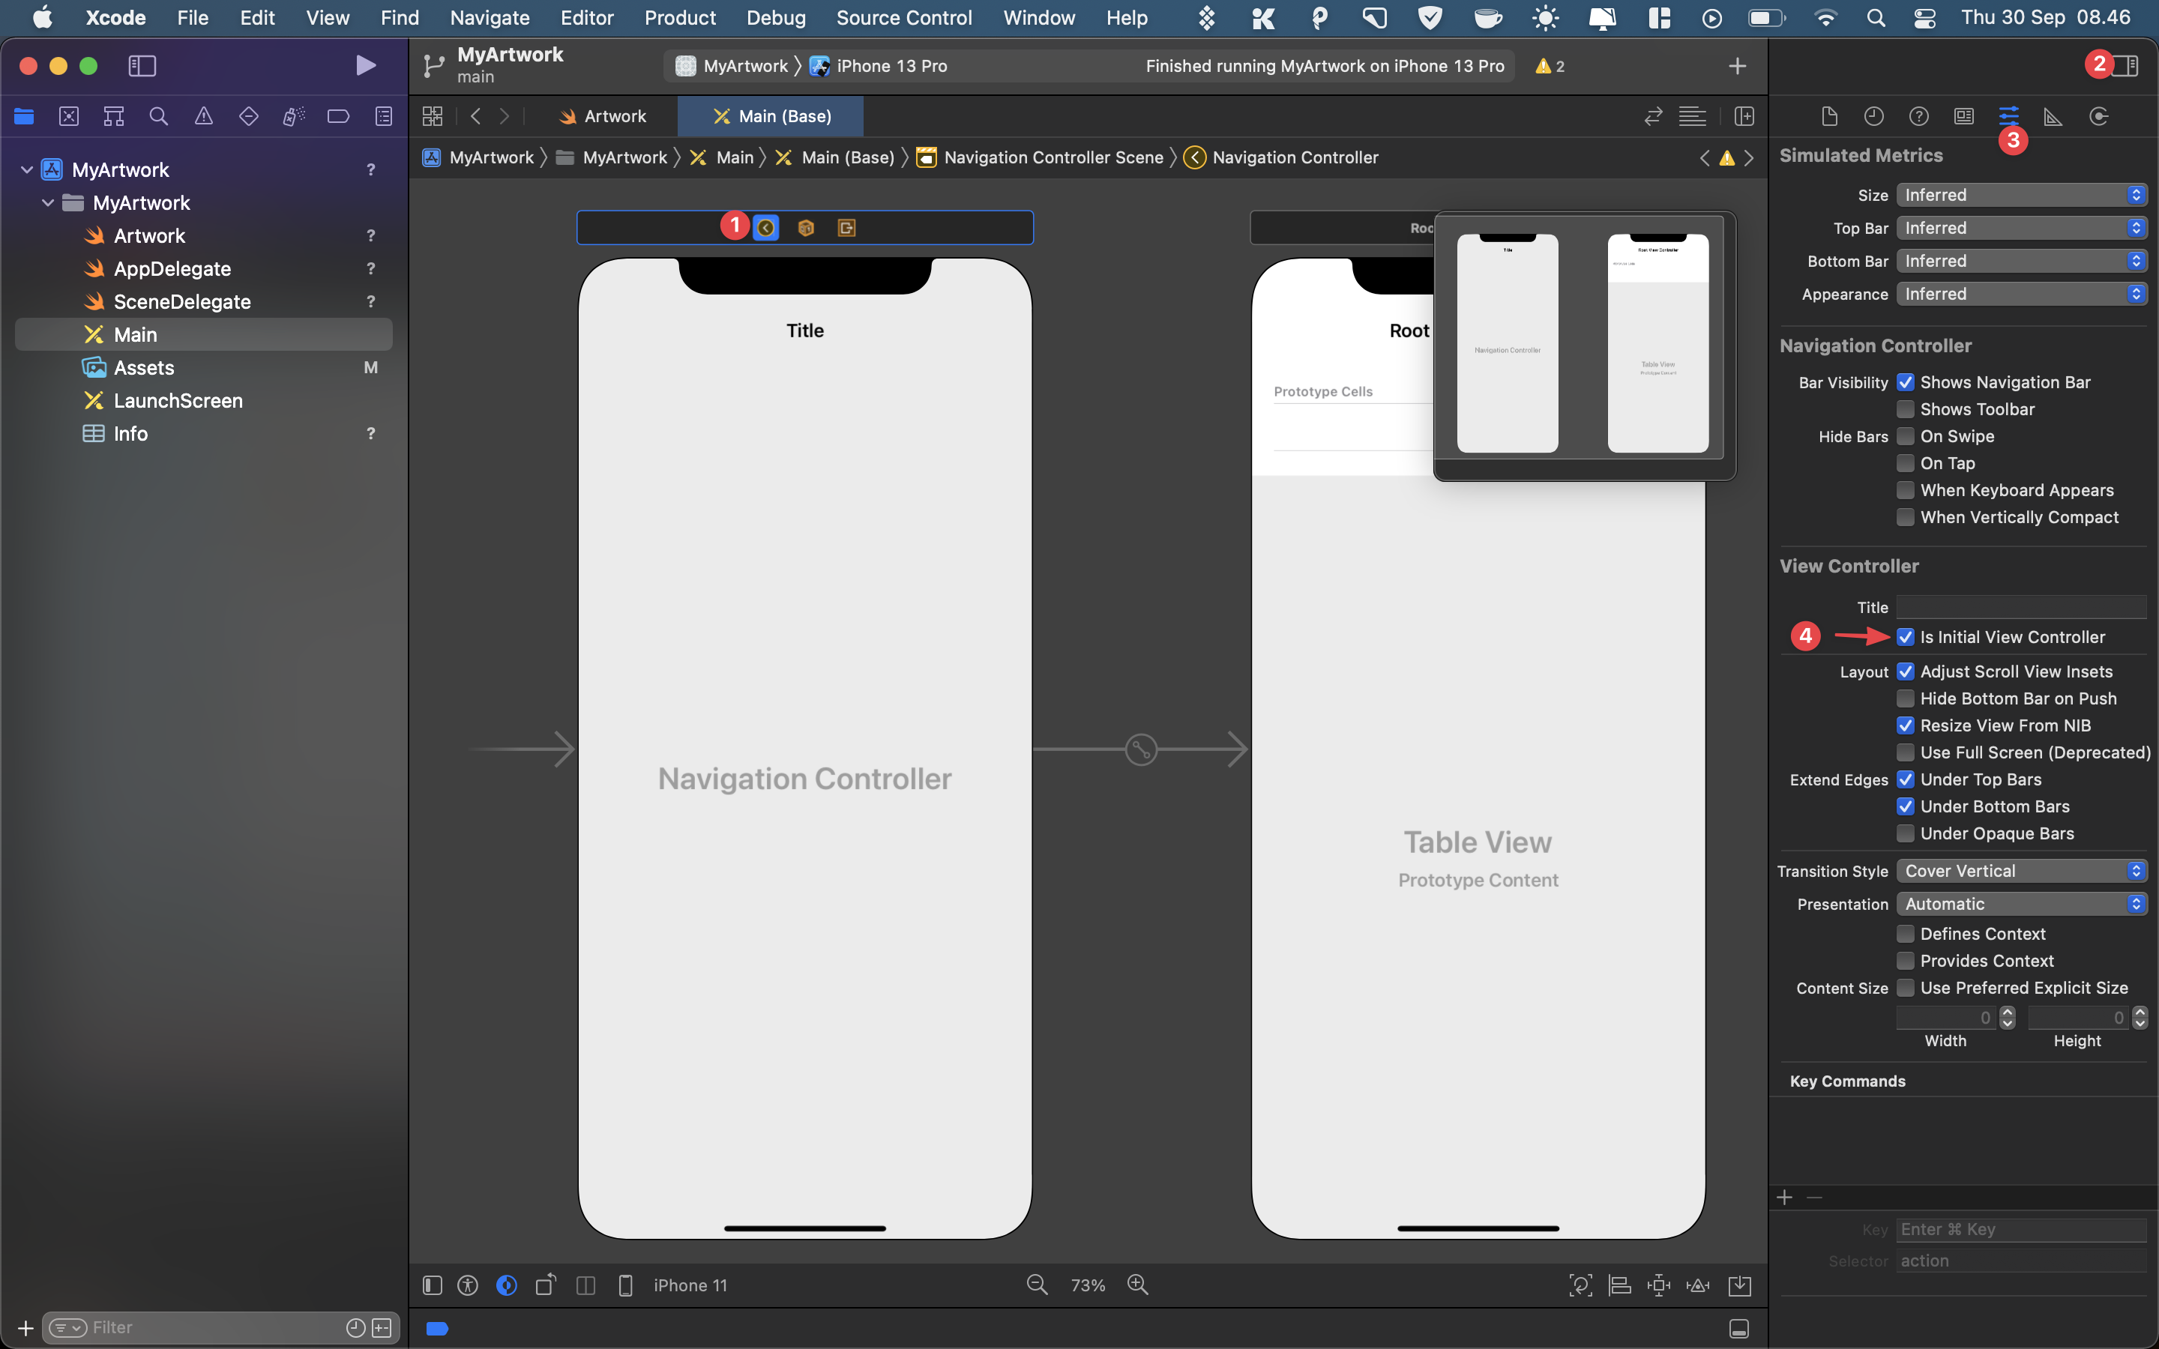The width and height of the screenshot is (2159, 1349).
Task: Show the History inspector
Action: click(1873, 116)
